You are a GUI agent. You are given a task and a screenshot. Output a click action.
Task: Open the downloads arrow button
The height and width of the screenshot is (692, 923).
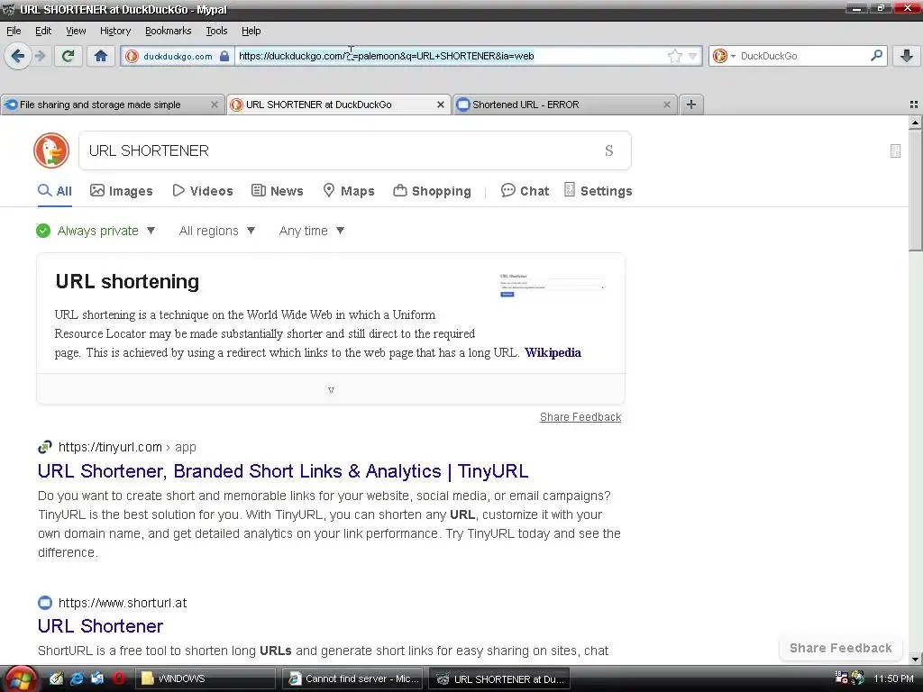[x=907, y=56]
